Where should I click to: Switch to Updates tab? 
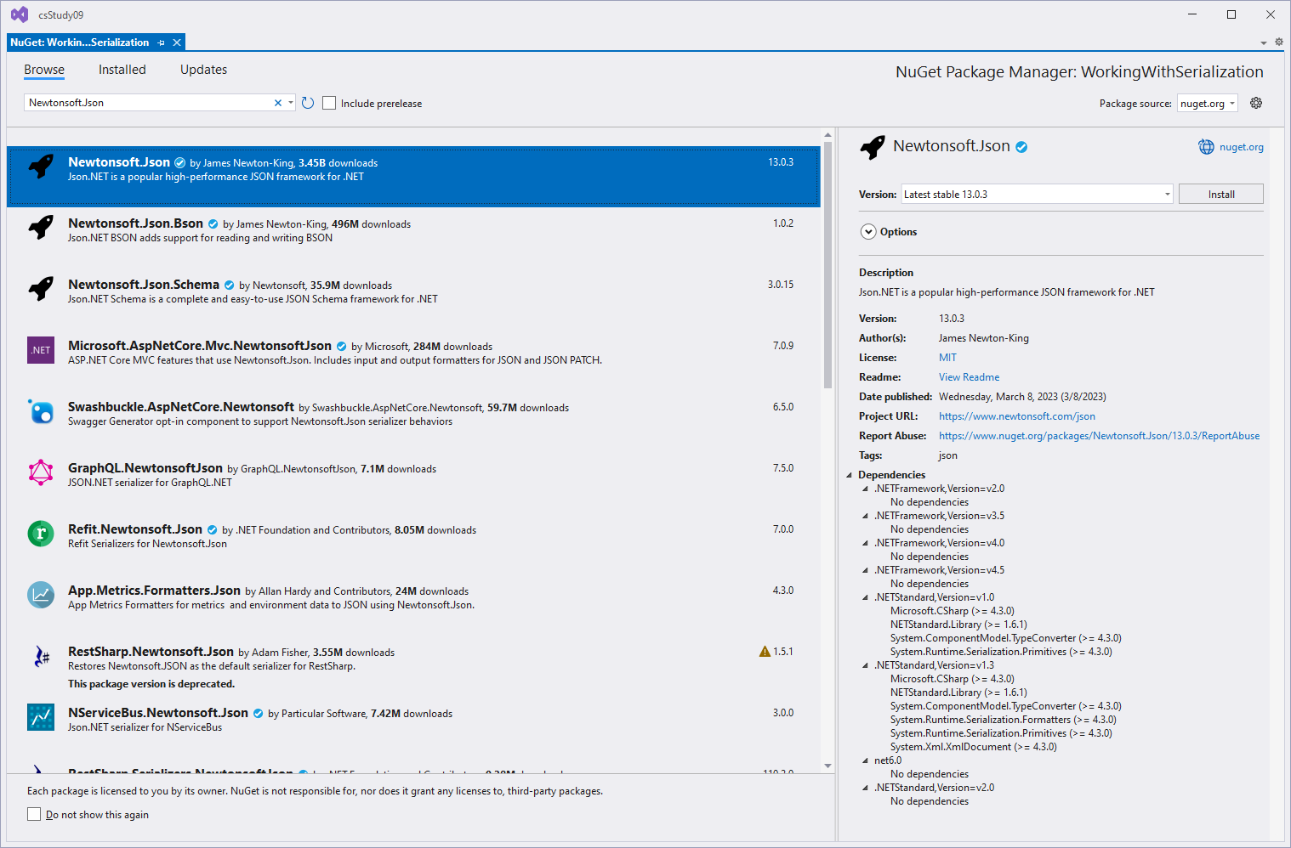tap(203, 70)
